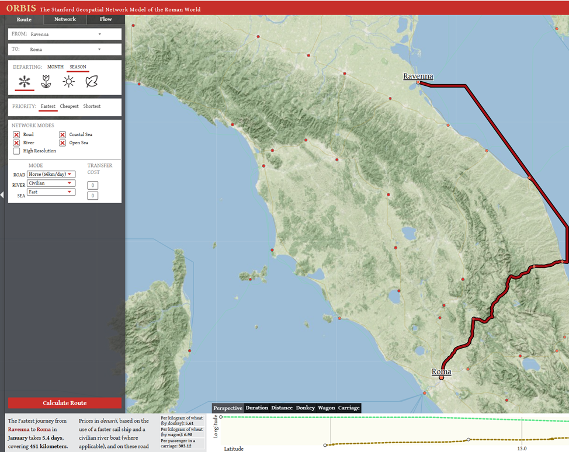Click the ORBIS logo in header
The height and width of the screenshot is (452, 569).
tap(21, 9)
